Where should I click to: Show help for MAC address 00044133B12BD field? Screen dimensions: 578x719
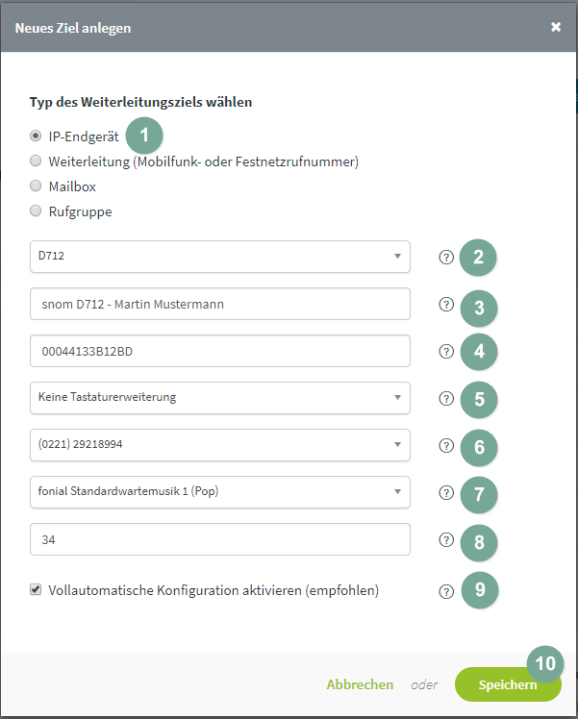tap(446, 352)
